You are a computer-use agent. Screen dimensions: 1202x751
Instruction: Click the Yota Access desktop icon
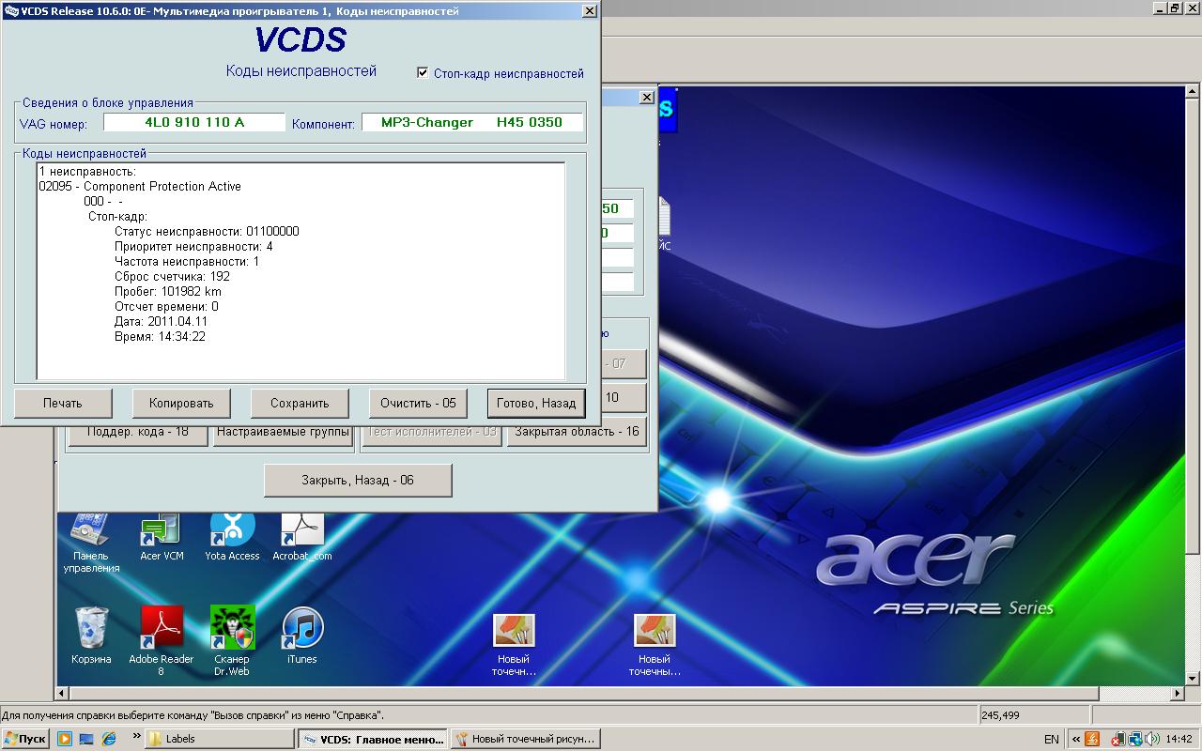232,530
